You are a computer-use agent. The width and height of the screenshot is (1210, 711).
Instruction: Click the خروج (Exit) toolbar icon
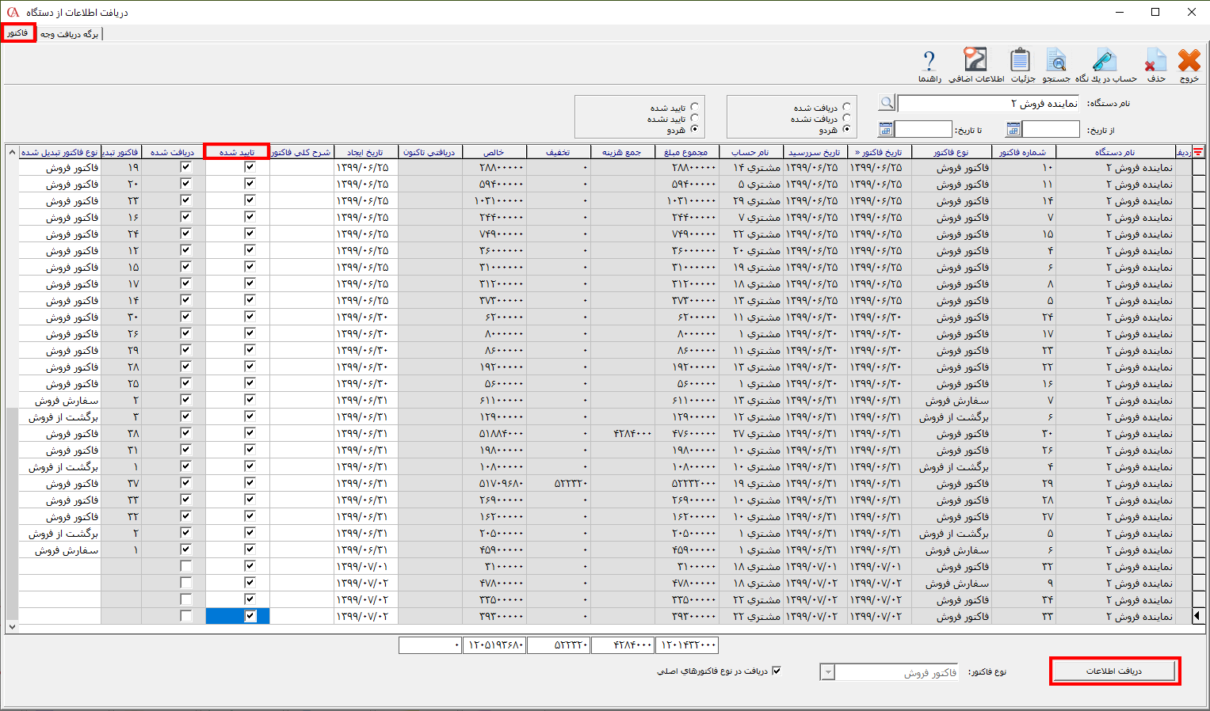1189,62
